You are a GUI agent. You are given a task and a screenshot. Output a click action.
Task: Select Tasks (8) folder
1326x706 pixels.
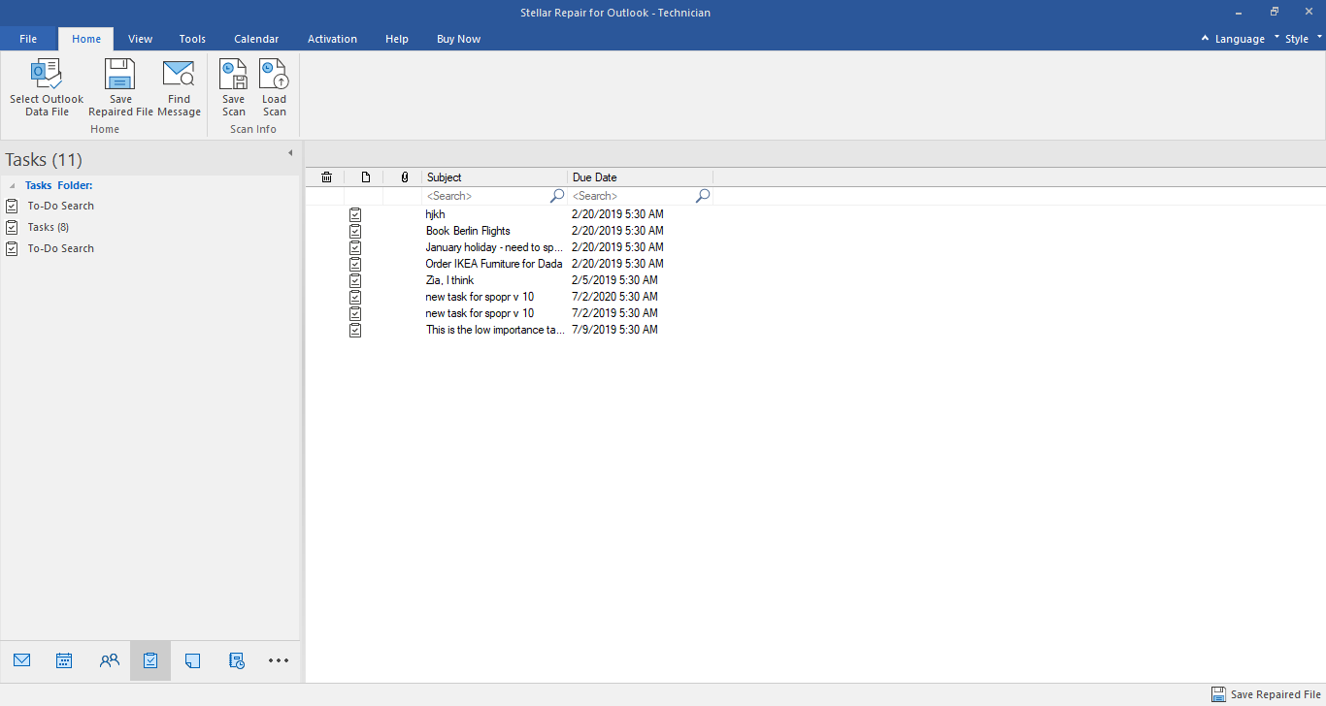[x=49, y=227]
